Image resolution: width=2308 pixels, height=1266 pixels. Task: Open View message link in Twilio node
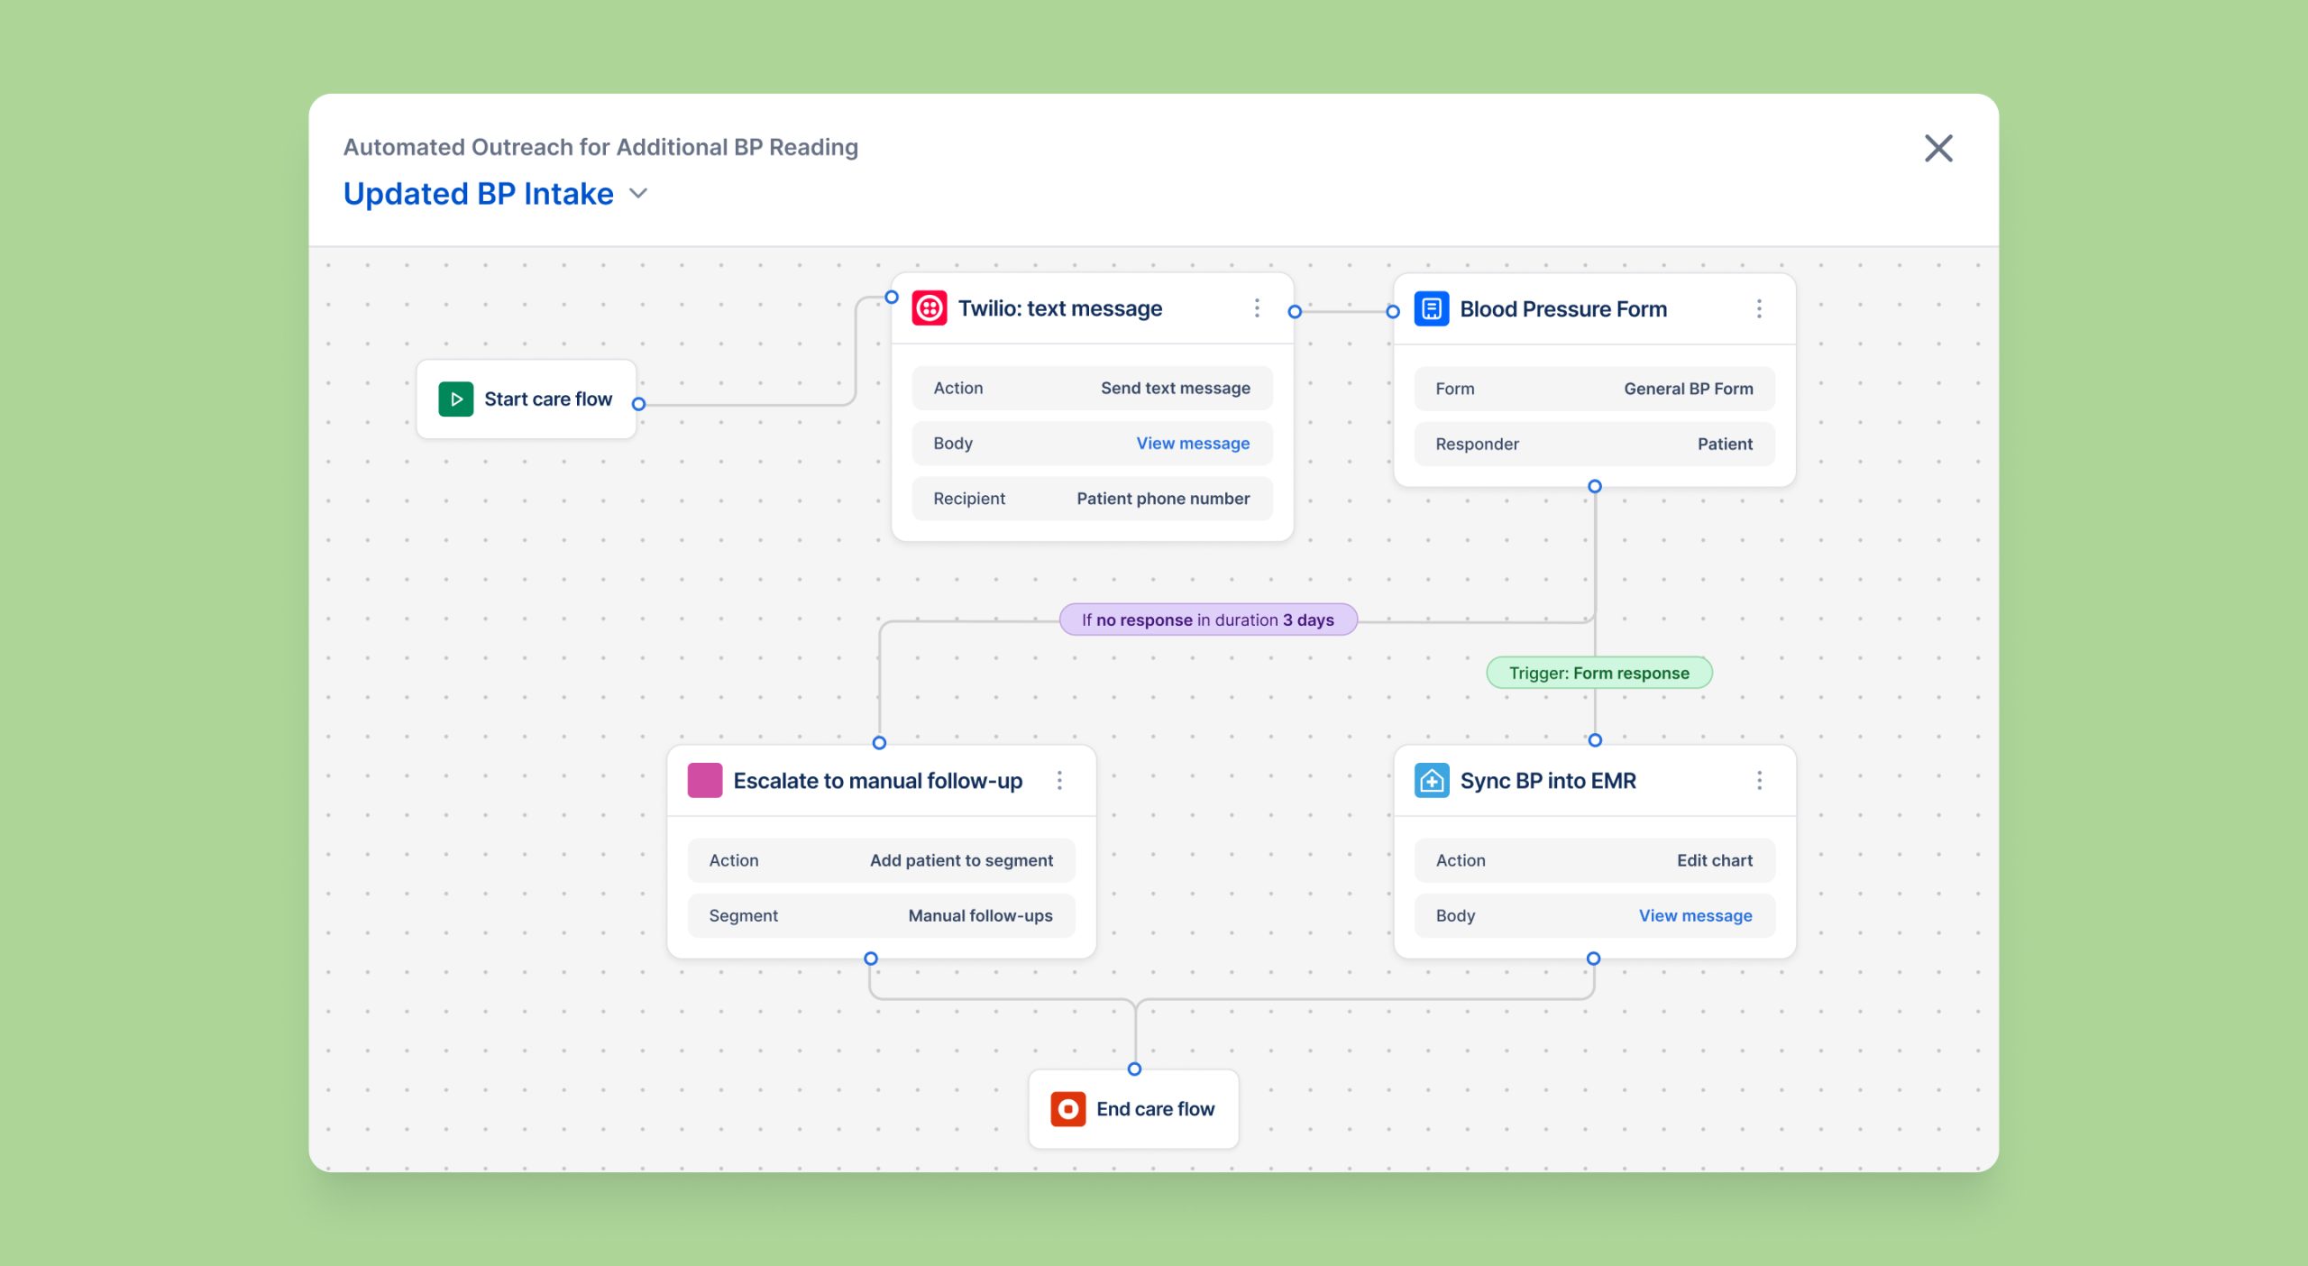(x=1193, y=444)
